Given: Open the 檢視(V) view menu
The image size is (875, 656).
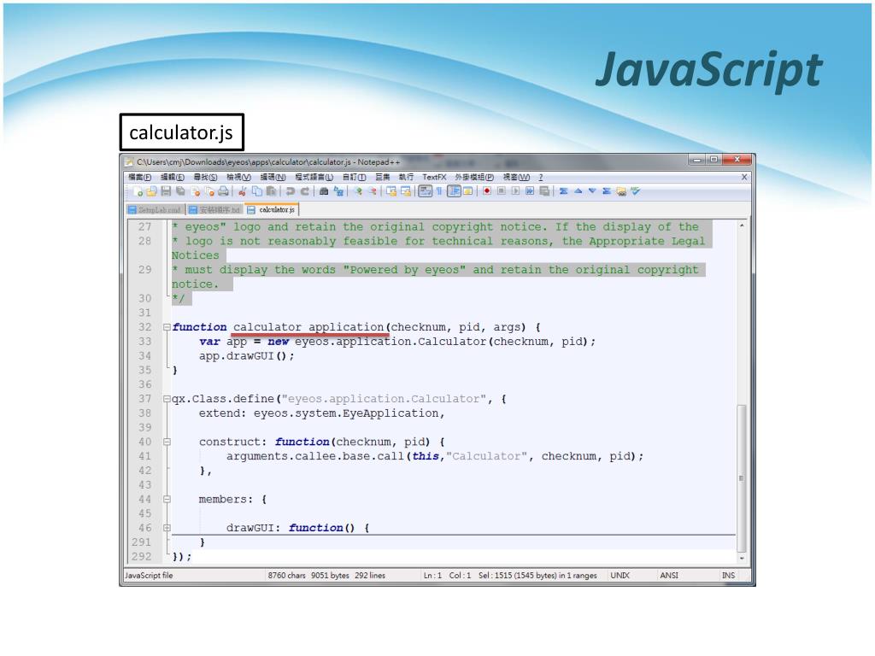Looking at the screenshot, I should 238,177.
